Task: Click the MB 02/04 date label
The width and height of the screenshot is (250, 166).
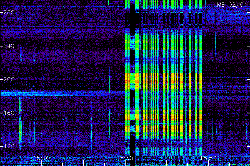Action: click(232, 5)
